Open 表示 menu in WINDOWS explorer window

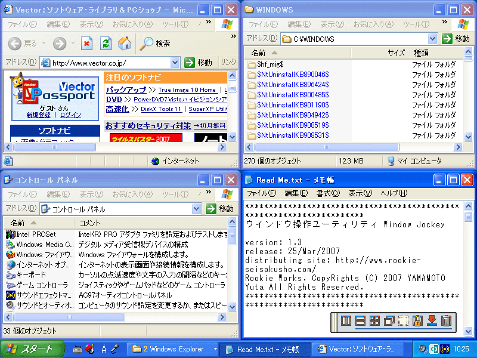coord(332,24)
